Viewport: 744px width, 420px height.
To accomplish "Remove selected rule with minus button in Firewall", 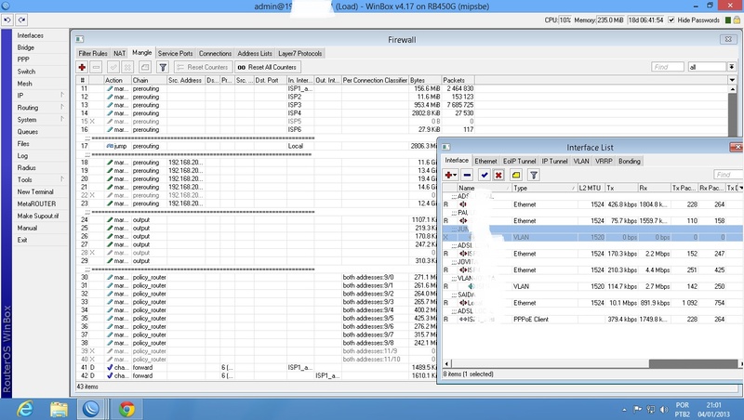I will coord(97,67).
